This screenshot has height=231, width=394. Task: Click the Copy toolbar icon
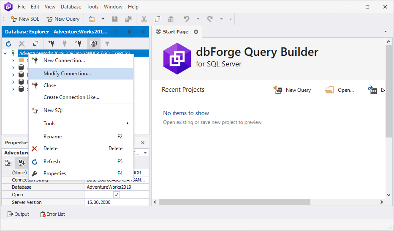pyautogui.click(x=157, y=19)
